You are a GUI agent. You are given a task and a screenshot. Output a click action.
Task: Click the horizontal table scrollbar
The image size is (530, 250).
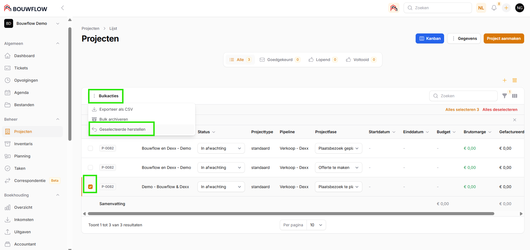click(x=291, y=214)
